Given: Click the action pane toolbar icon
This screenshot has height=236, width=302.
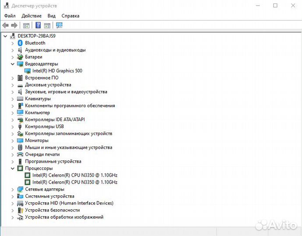Looking at the screenshot, I should point(47,25).
